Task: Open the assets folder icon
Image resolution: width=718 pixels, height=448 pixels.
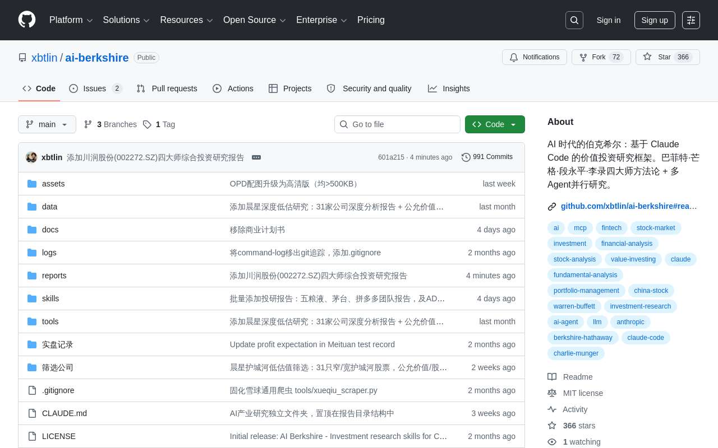Action: pos(32,184)
